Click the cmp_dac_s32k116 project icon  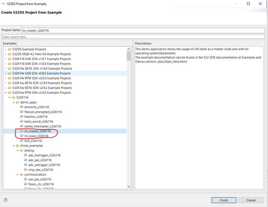pyautogui.click(x=26, y=169)
